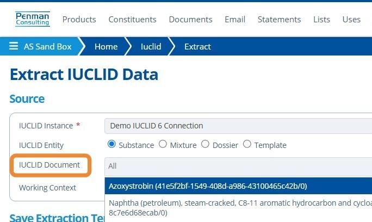372x222 pixels.
Task: Open the hamburger menu icon
Action: coord(14,47)
